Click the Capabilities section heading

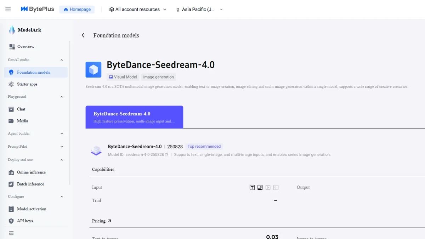pos(103,169)
